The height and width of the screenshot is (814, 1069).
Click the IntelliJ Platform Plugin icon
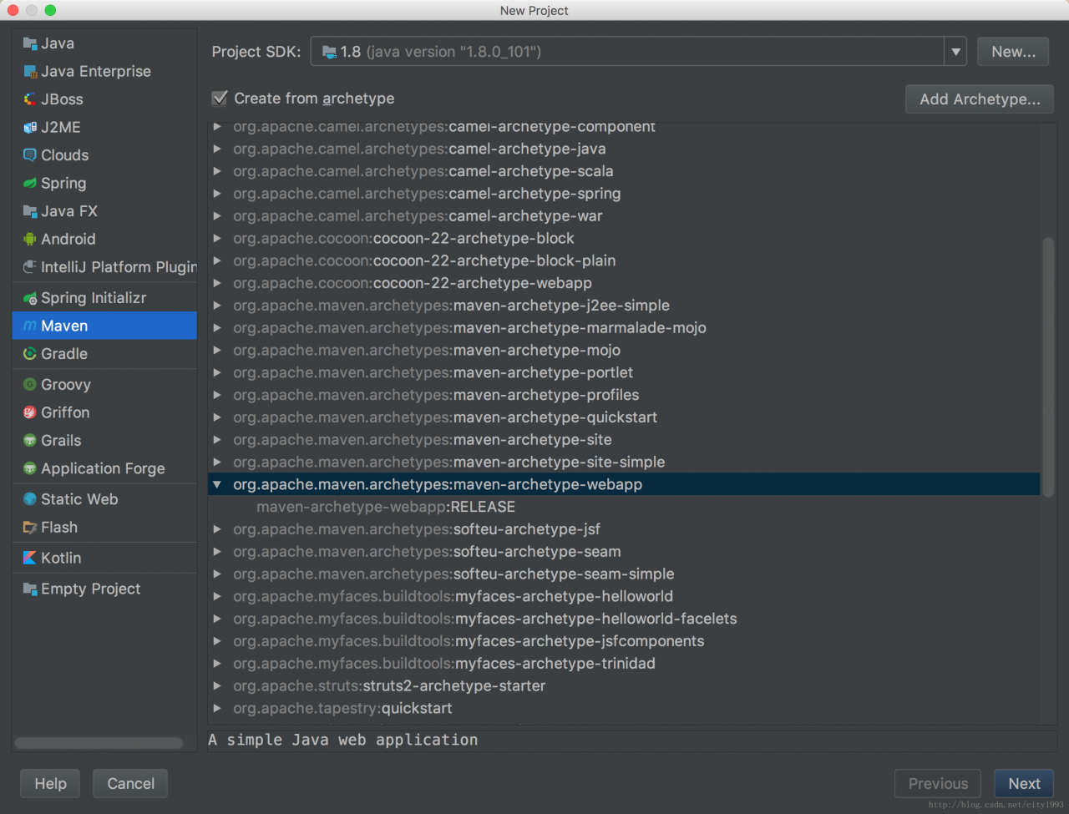point(30,267)
